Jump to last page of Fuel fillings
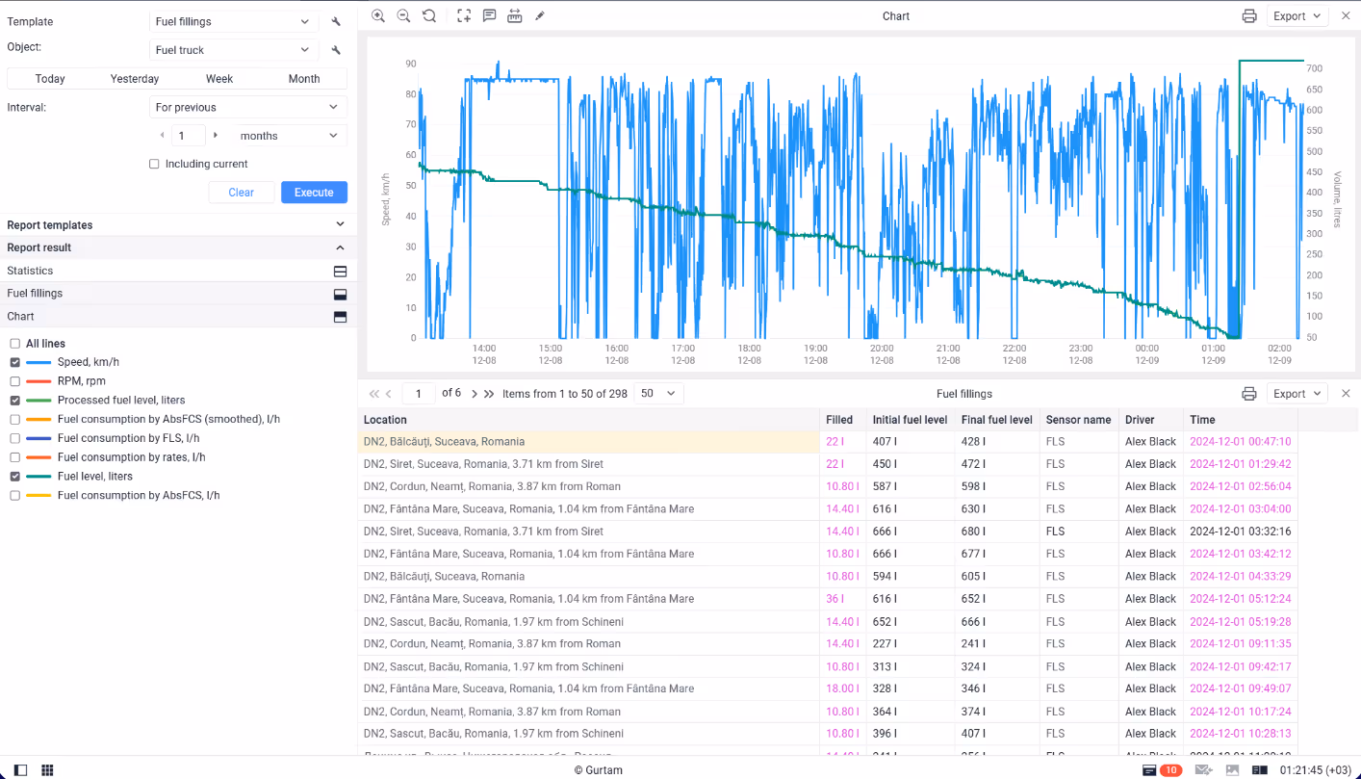Screen dimensions: 1361x779 pyautogui.click(x=489, y=394)
